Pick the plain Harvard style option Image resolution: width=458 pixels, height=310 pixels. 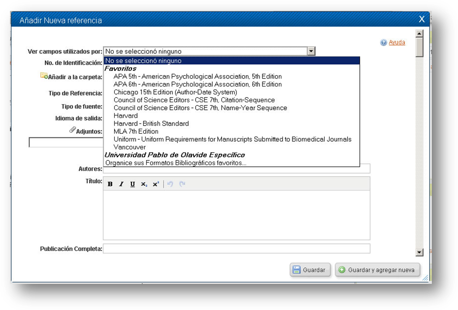point(126,116)
